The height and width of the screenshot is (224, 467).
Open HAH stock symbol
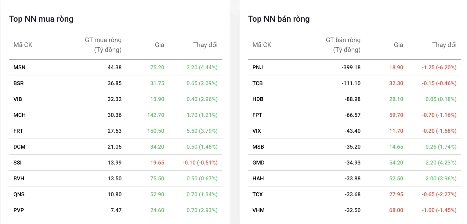coord(258,179)
